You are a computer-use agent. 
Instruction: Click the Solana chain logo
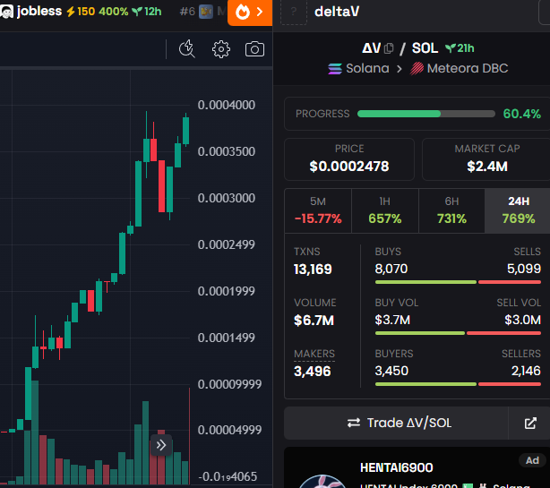(335, 68)
